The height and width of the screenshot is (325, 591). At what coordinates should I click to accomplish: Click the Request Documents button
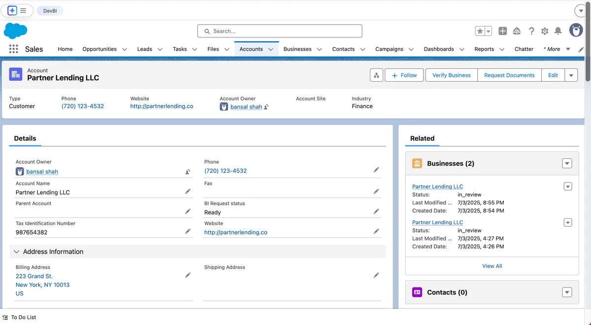point(509,75)
